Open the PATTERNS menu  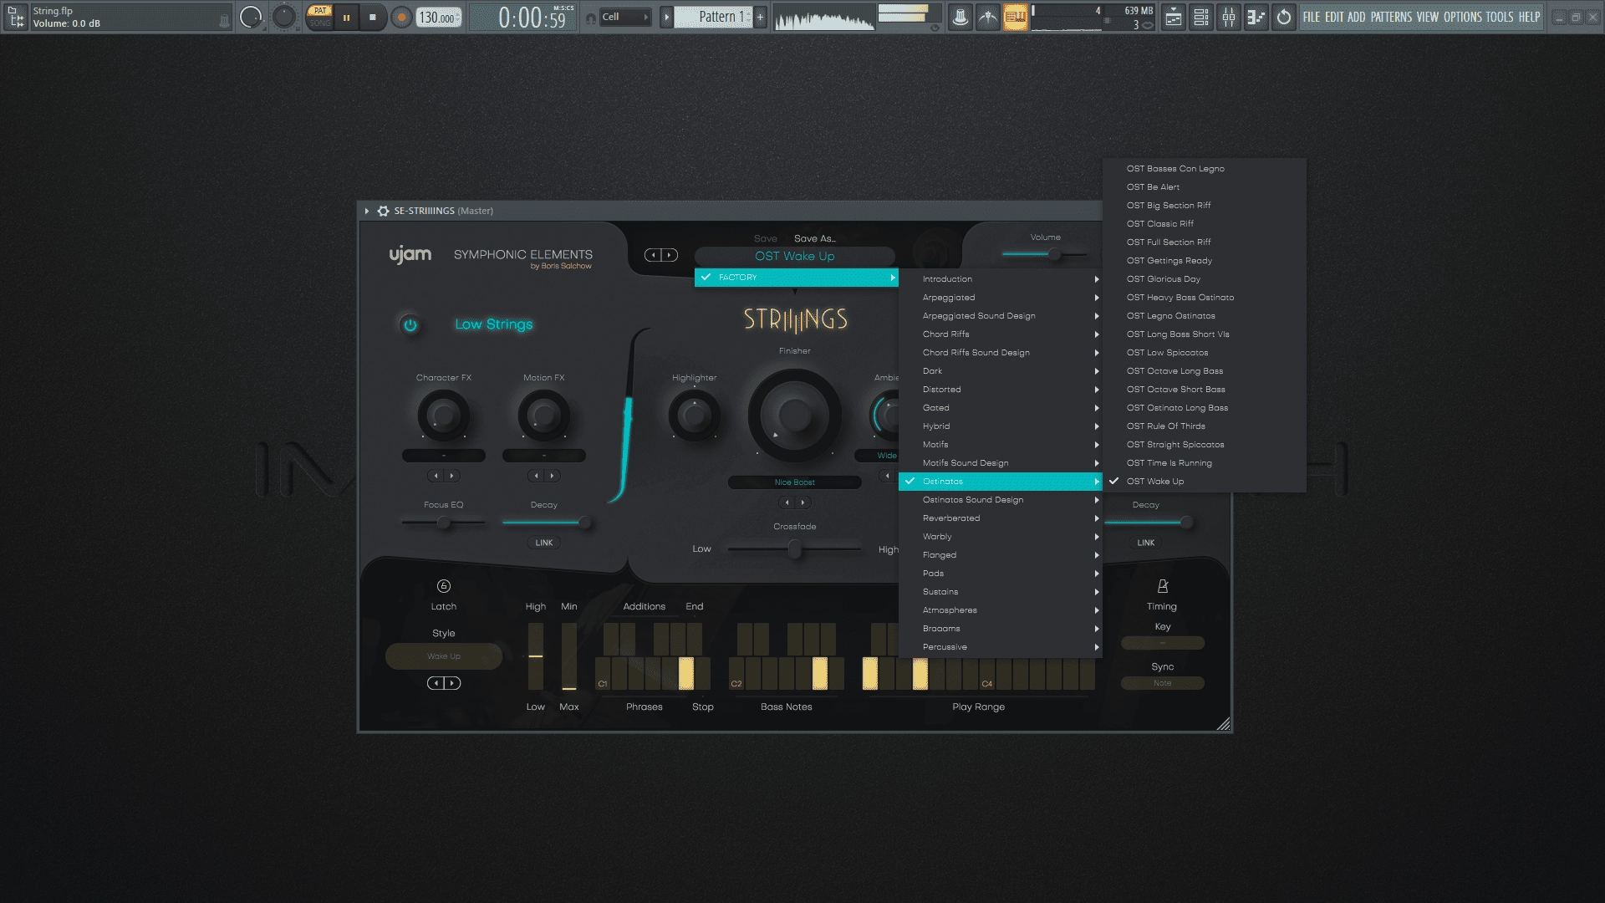(x=1391, y=17)
